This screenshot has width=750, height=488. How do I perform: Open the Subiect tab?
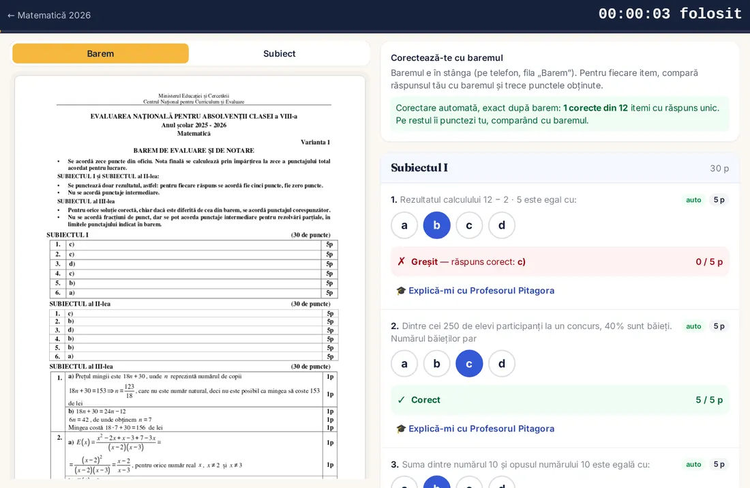click(x=280, y=54)
